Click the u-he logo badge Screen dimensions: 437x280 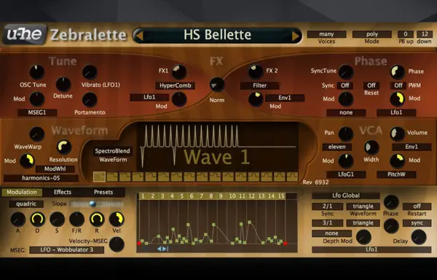click(x=25, y=34)
